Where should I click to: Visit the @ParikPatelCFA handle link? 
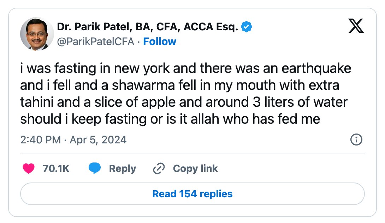point(96,42)
